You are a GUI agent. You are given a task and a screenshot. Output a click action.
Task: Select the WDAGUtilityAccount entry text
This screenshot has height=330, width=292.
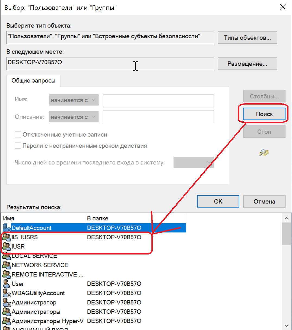pyautogui.click(x=38, y=293)
